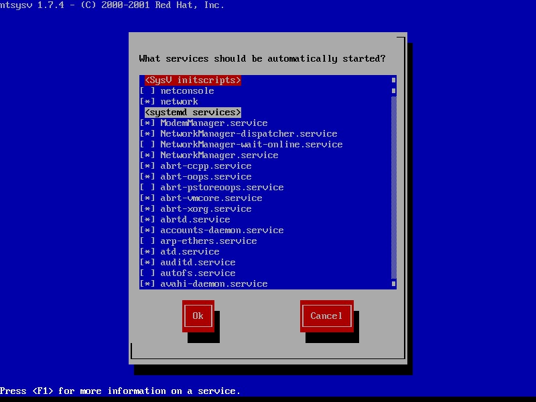Select abrtd.service name text
Viewport: 536px width, 402px height.
coord(196,220)
